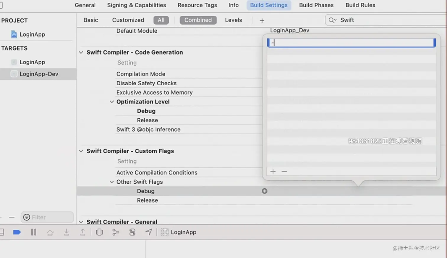The height and width of the screenshot is (258, 447).
Task: Open the Debug View Hierarchy icon
Action: (100, 232)
